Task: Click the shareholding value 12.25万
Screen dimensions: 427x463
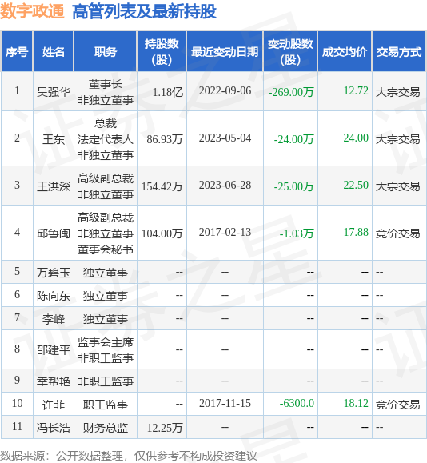Action: 165,428
